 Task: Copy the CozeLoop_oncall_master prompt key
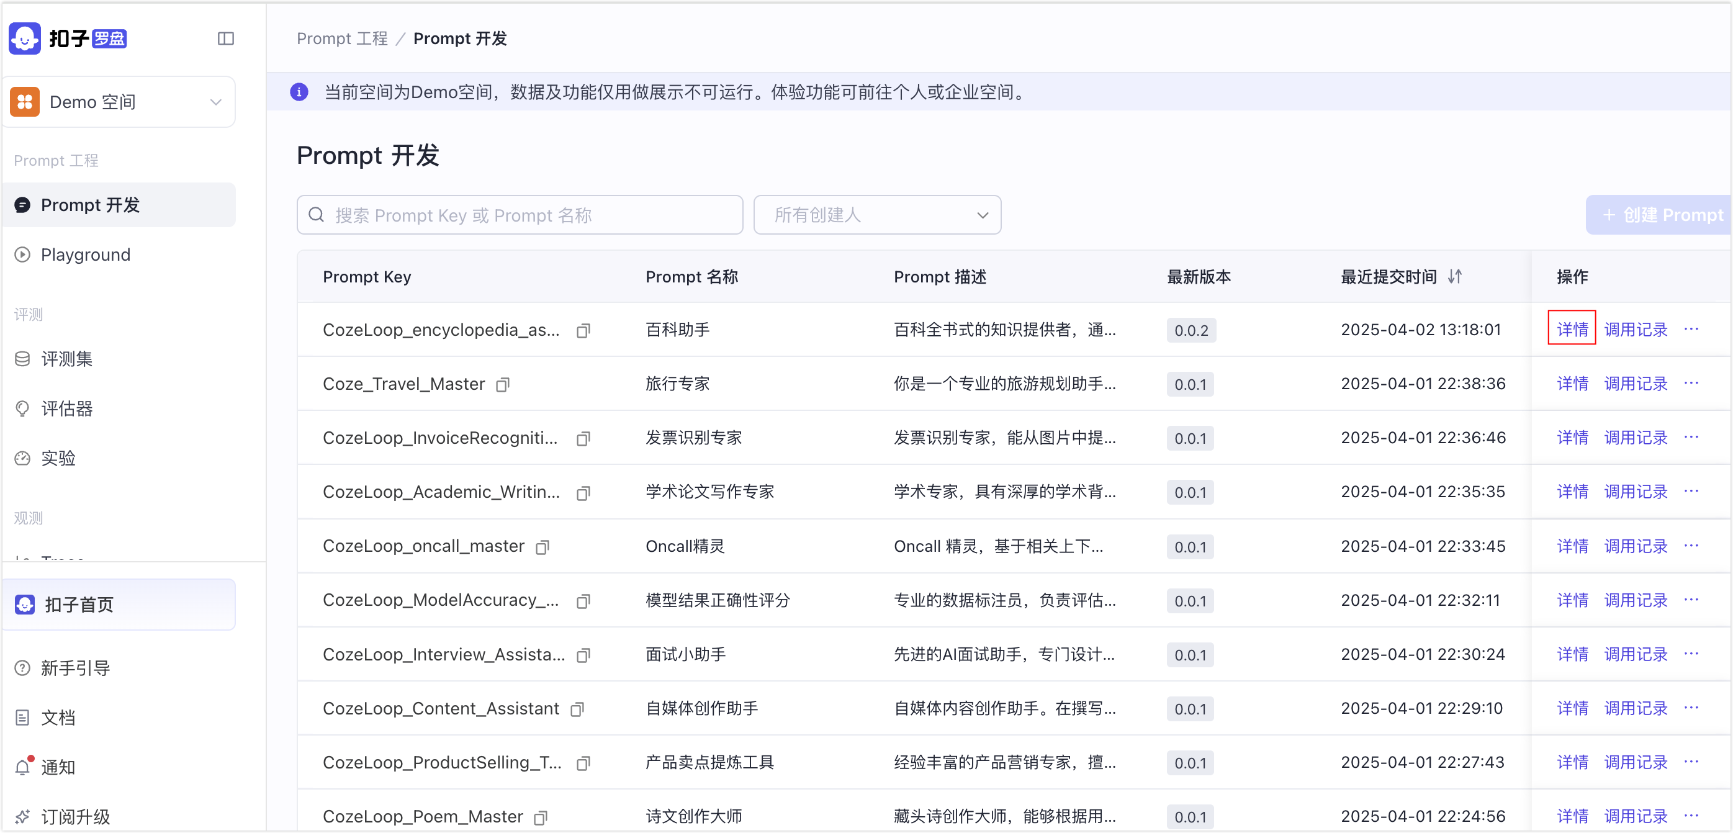click(x=542, y=547)
